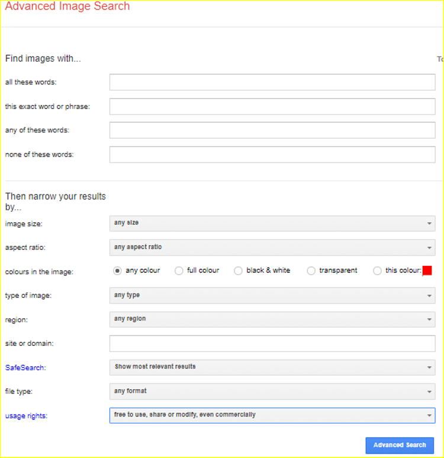Image resolution: width=444 pixels, height=458 pixels.
Task: Click into 'this exact word or phrase' field
Action: [x=272, y=107]
